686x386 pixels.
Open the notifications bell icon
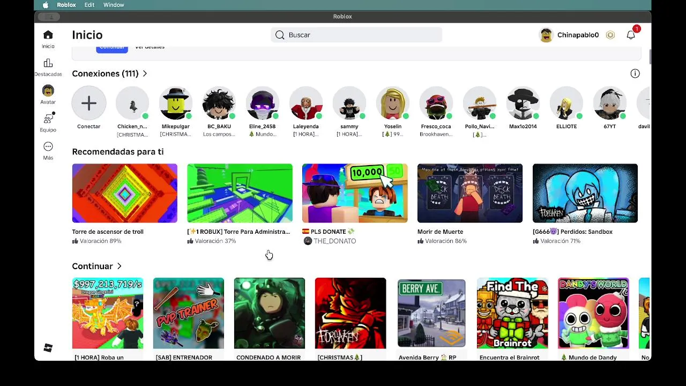click(x=631, y=35)
